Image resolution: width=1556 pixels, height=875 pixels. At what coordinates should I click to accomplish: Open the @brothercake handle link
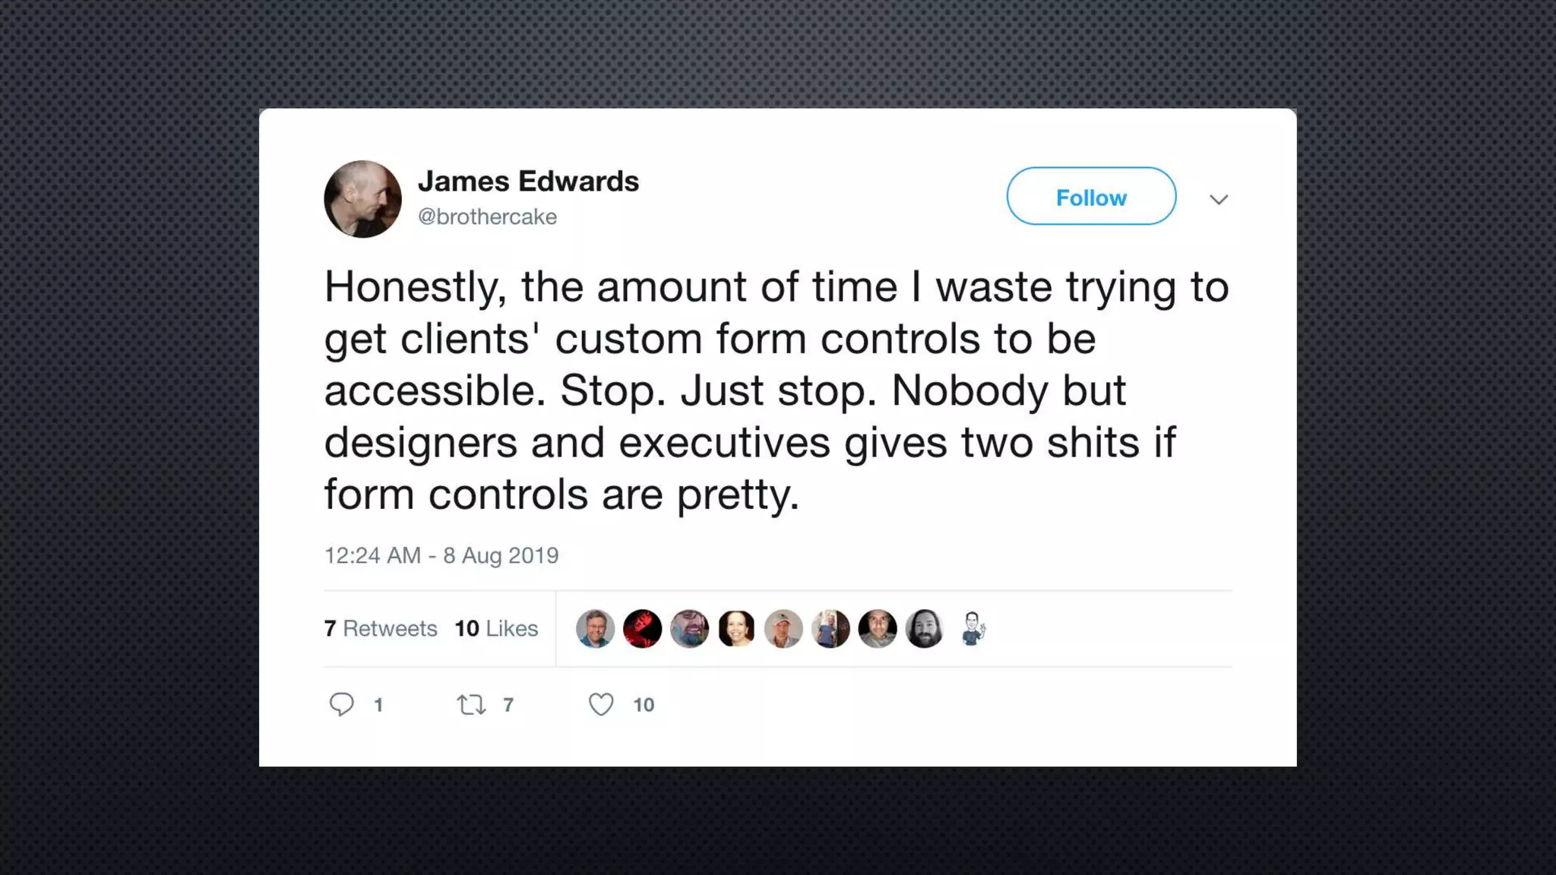pos(487,217)
